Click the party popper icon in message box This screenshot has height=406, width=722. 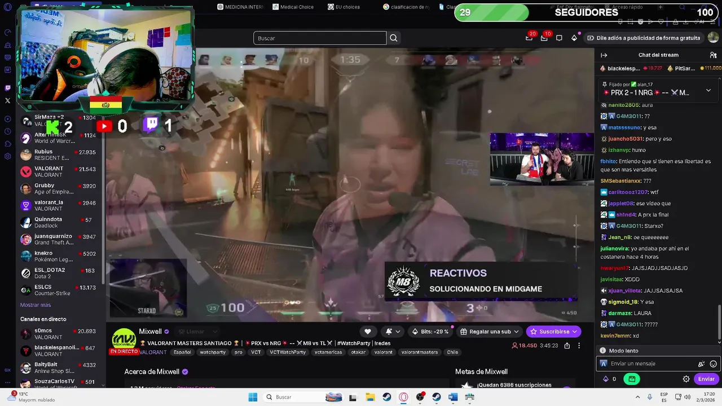click(702, 364)
